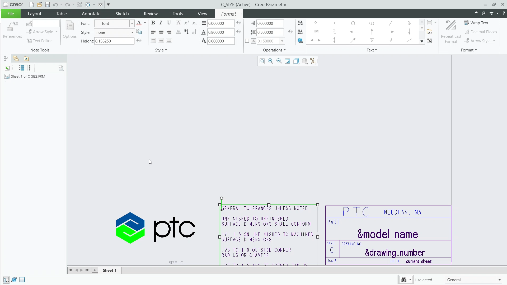
Task: Click the font color A swatch
Action: coord(139,23)
